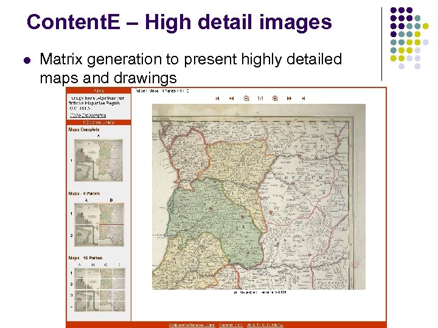438x328 pixels.
Task: Open the ContentE version footer link
Action: tap(231, 325)
